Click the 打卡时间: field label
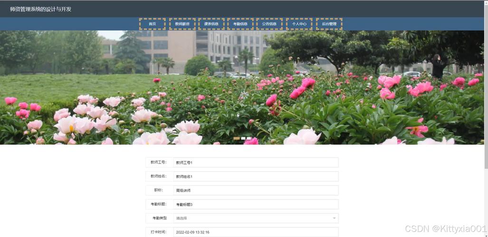This screenshot has height=237, width=488. 159,232
